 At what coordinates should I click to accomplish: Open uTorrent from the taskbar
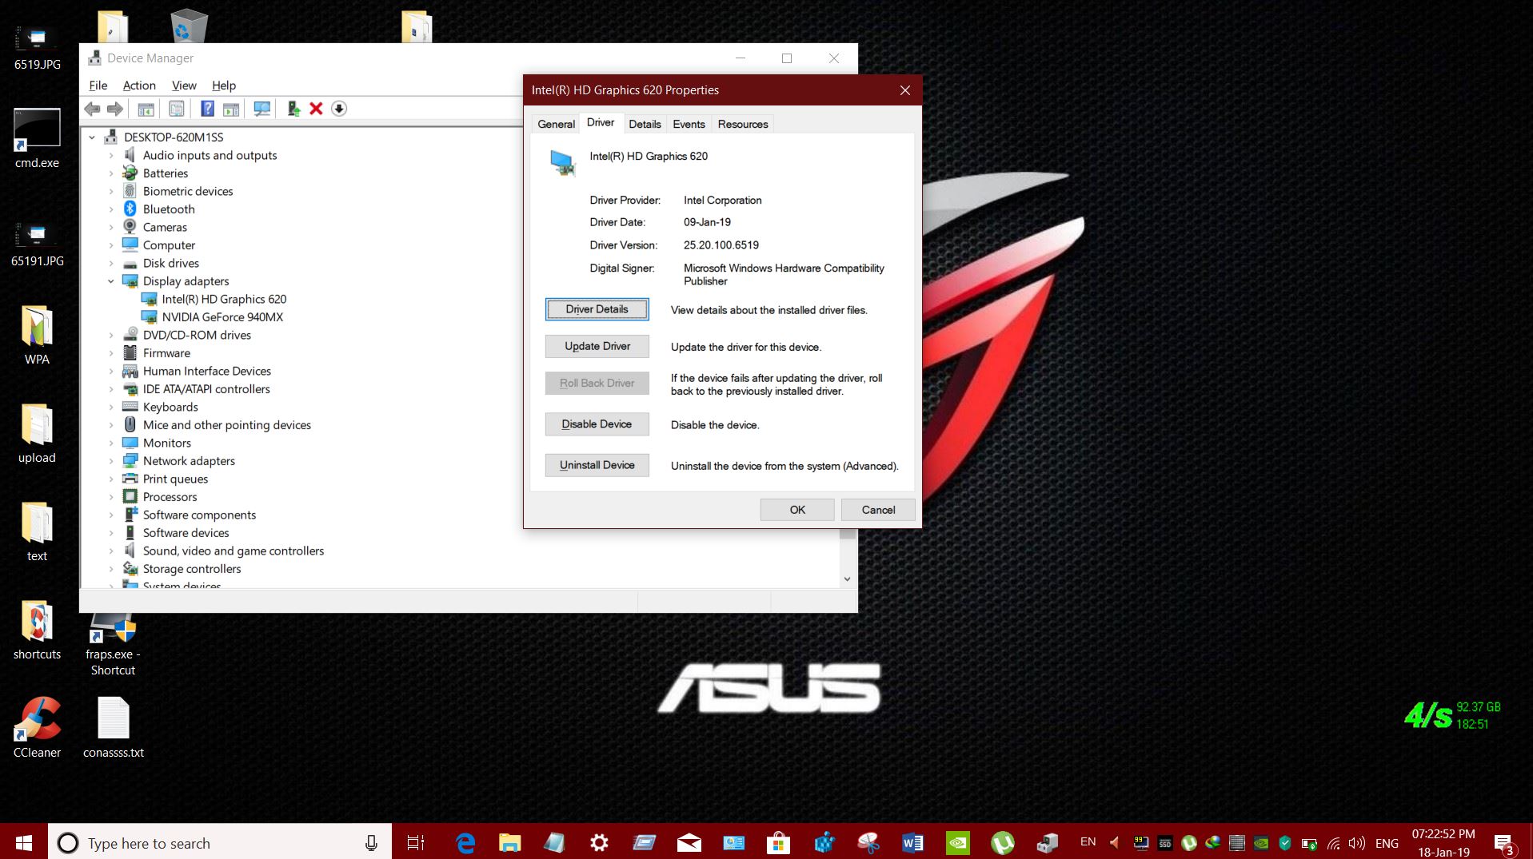tap(1002, 842)
